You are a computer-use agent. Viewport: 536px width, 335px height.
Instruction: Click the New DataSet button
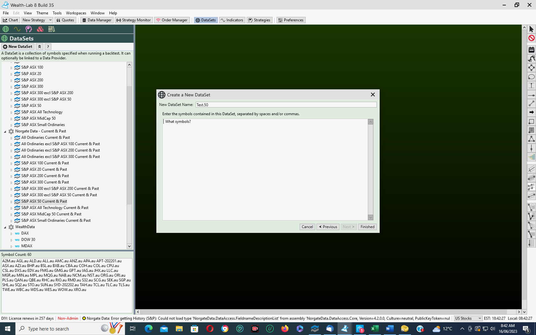pyautogui.click(x=18, y=47)
